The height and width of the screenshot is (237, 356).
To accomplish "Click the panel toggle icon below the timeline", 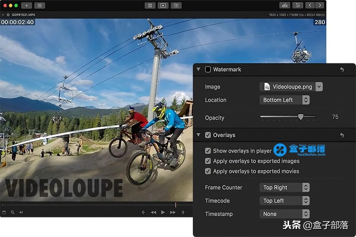I will [x=4, y=212].
